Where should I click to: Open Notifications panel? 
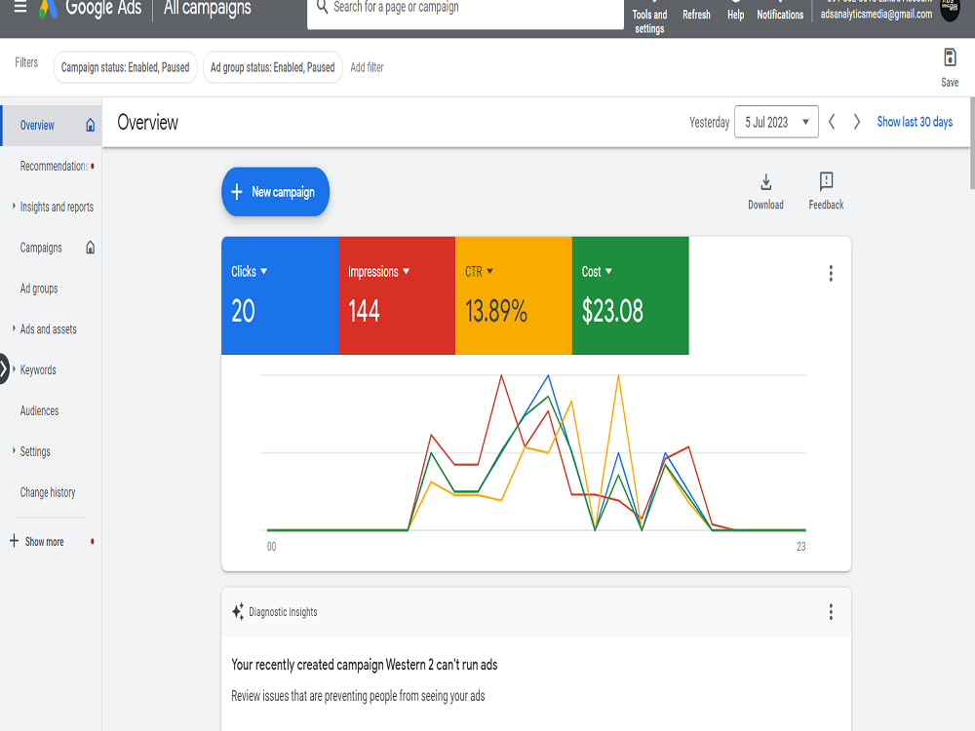(780, 13)
